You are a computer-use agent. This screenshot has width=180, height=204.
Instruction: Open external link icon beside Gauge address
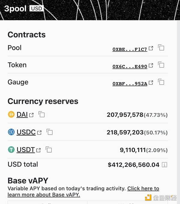pos(151,82)
